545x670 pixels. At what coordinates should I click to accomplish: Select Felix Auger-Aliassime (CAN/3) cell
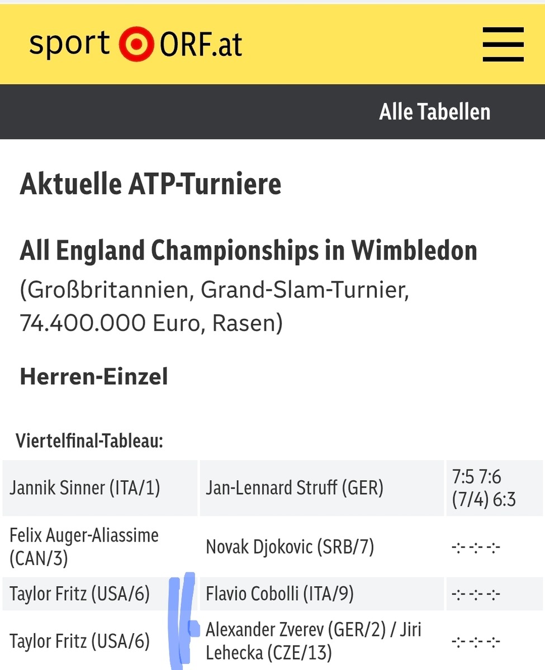point(100,547)
